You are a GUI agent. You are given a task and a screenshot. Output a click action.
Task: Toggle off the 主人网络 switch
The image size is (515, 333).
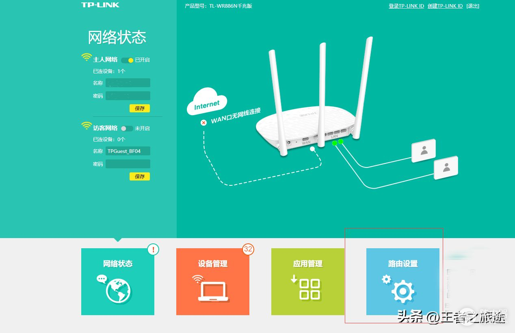128,60
